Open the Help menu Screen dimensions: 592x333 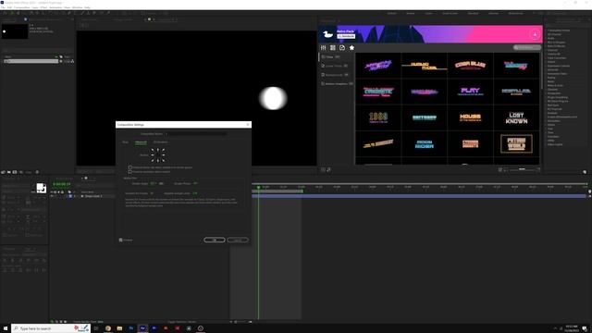[x=87, y=7]
